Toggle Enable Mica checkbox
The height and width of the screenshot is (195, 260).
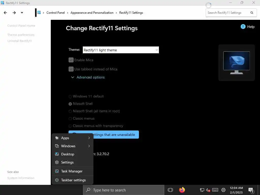click(x=71, y=60)
